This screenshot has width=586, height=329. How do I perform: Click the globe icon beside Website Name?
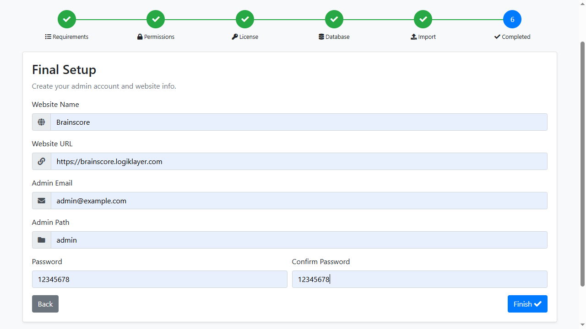41,122
